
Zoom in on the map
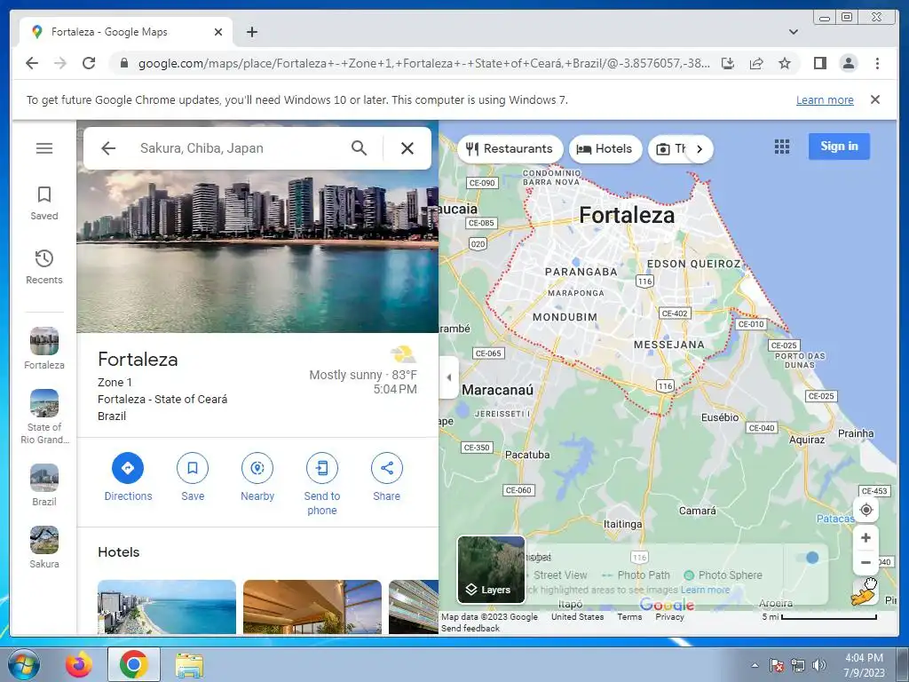pos(866,537)
